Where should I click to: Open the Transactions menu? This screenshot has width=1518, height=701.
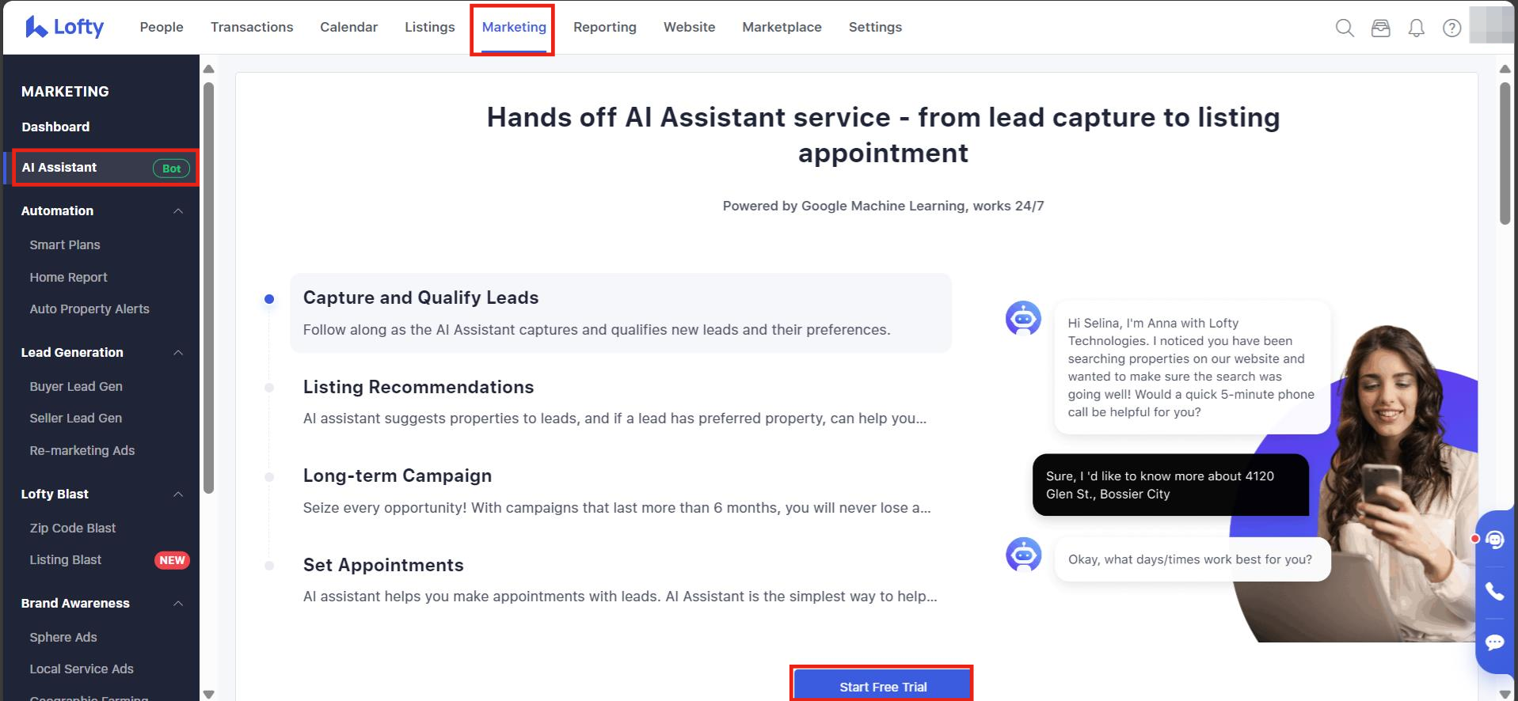tap(252, 27)
